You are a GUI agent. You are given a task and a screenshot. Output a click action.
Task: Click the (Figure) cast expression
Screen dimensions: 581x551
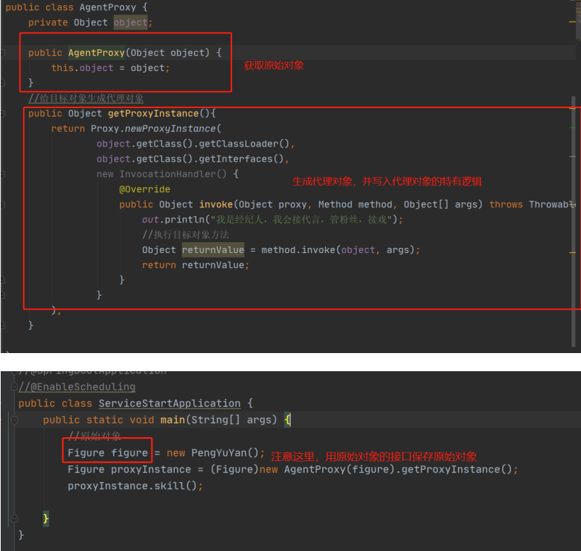point(234,470)
